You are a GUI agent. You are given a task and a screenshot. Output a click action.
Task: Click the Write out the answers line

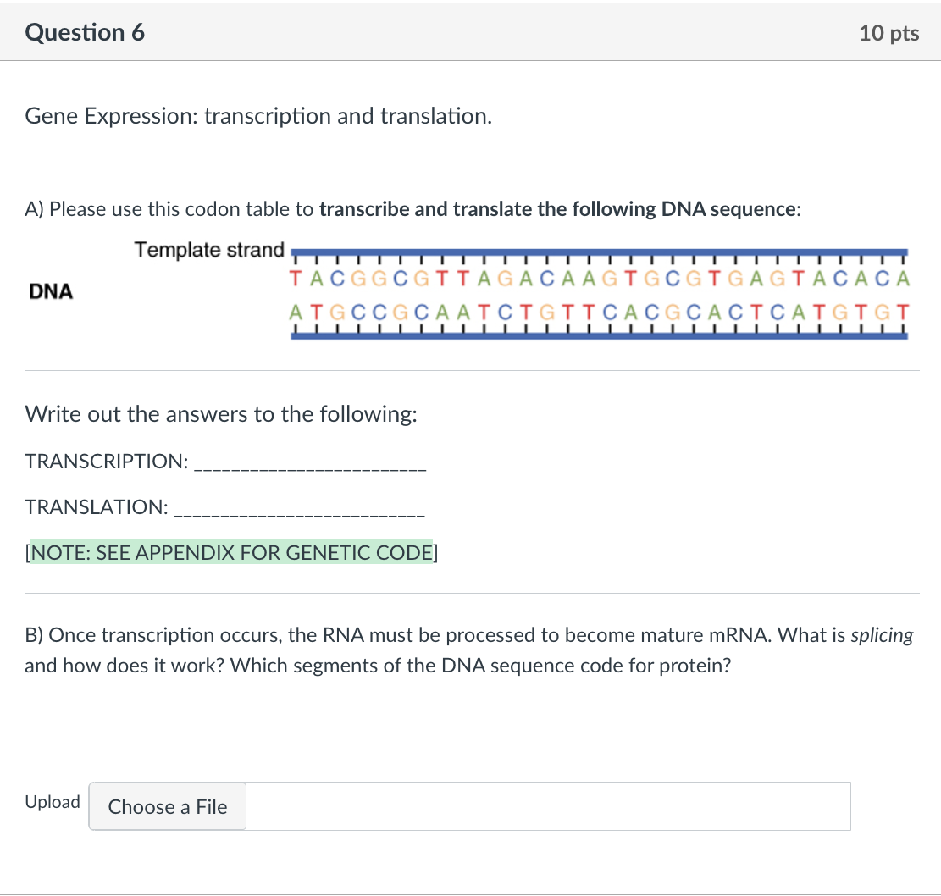point(221,414)
